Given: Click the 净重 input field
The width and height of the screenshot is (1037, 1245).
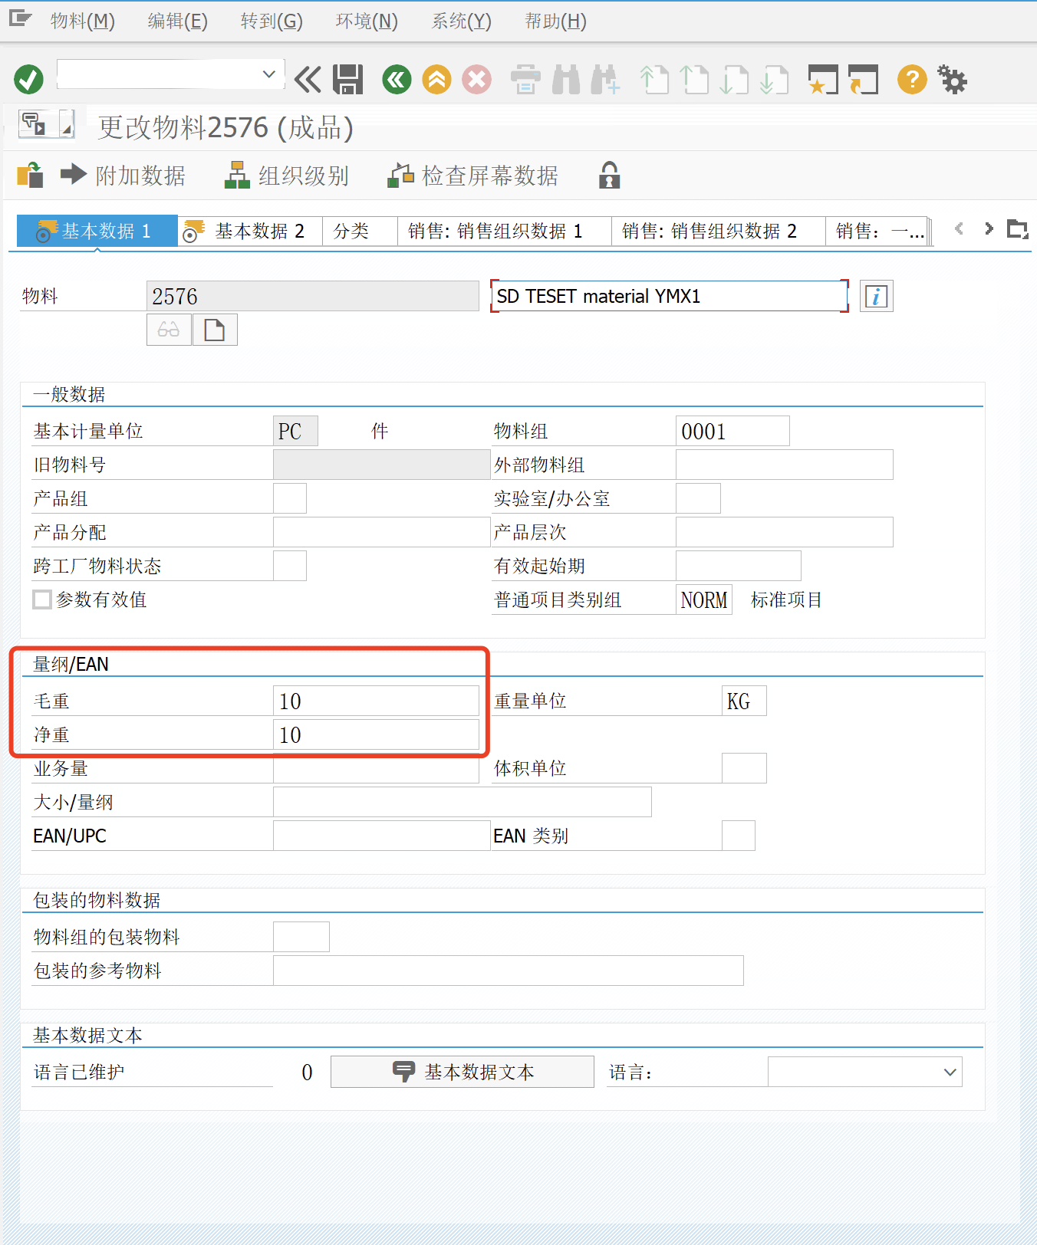Looking at the screenshot, I should tap(376, 734).
